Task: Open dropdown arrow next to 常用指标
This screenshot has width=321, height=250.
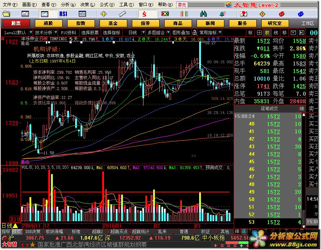Action: tap(220, 32)
